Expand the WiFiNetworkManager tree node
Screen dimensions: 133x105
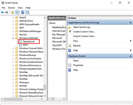(13, 31)
